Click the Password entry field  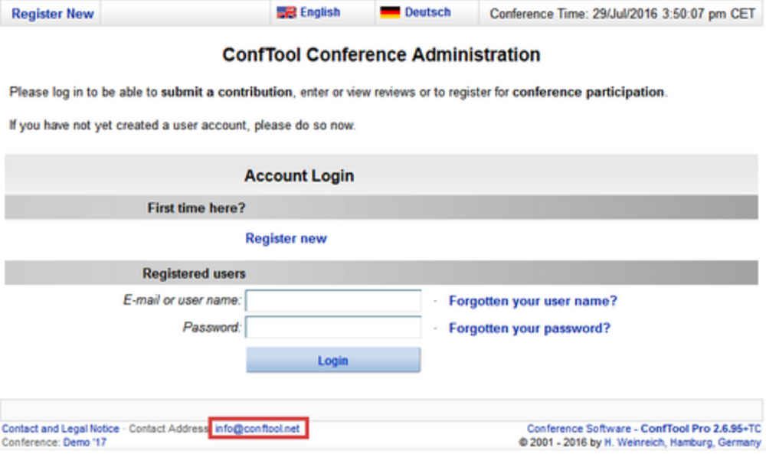333,328
